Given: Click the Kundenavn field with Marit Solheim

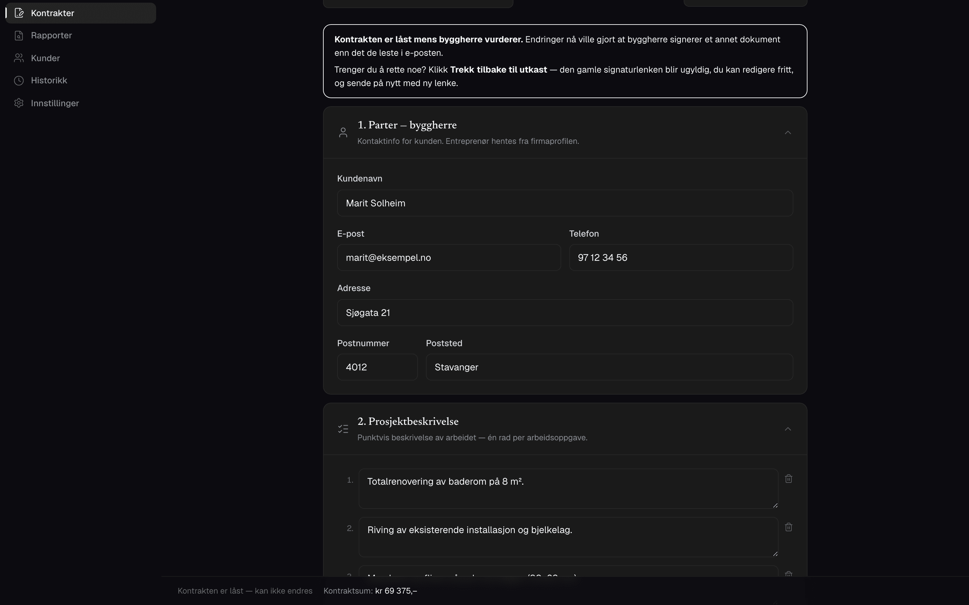Looking at the screenshot, I should tap(565, 203).
